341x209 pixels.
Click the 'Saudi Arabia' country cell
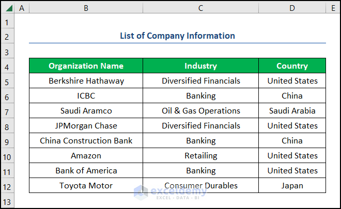[x=292, y=111]
